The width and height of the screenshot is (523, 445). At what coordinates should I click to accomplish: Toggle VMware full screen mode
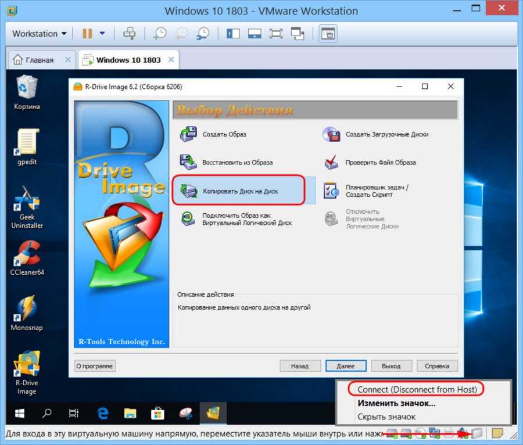point(276,34)
